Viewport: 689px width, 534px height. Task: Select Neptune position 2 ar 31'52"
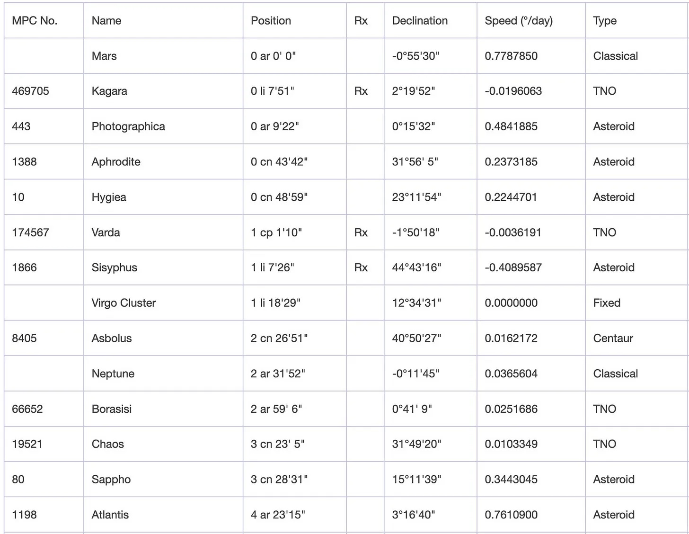pyautogui.click(x=278, y=374)
